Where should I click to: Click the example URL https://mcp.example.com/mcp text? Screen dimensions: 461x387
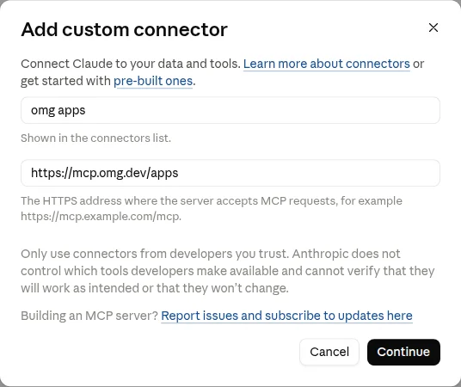(x=101, y=217)
